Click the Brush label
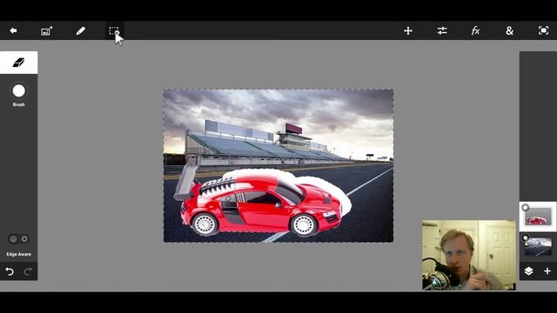Screen dimensions: 557x313 click(x=19, y=104)
